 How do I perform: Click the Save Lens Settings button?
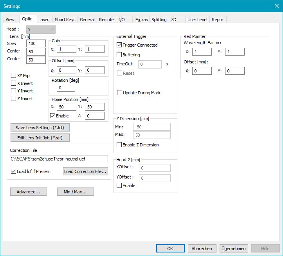click(x=40, y=128)
